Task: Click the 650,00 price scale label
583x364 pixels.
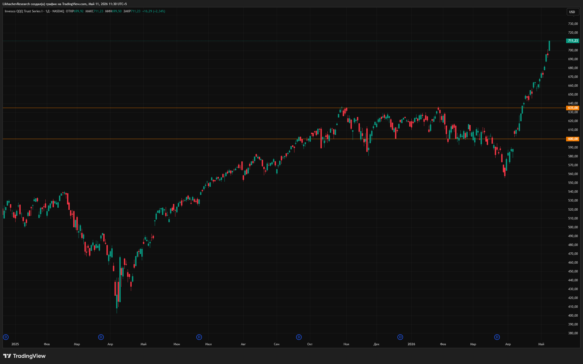Action: (573, 94)
